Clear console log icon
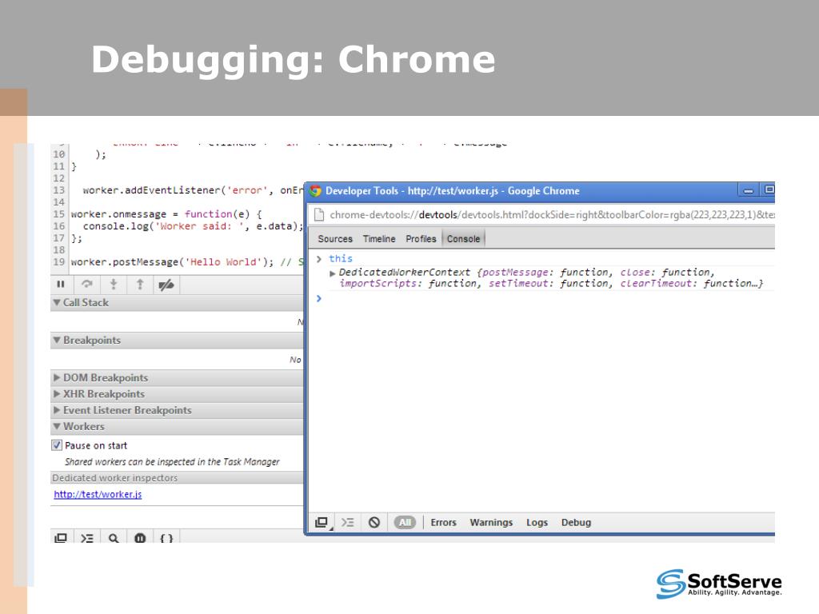The image size is (819, 614). click(374, 522)
